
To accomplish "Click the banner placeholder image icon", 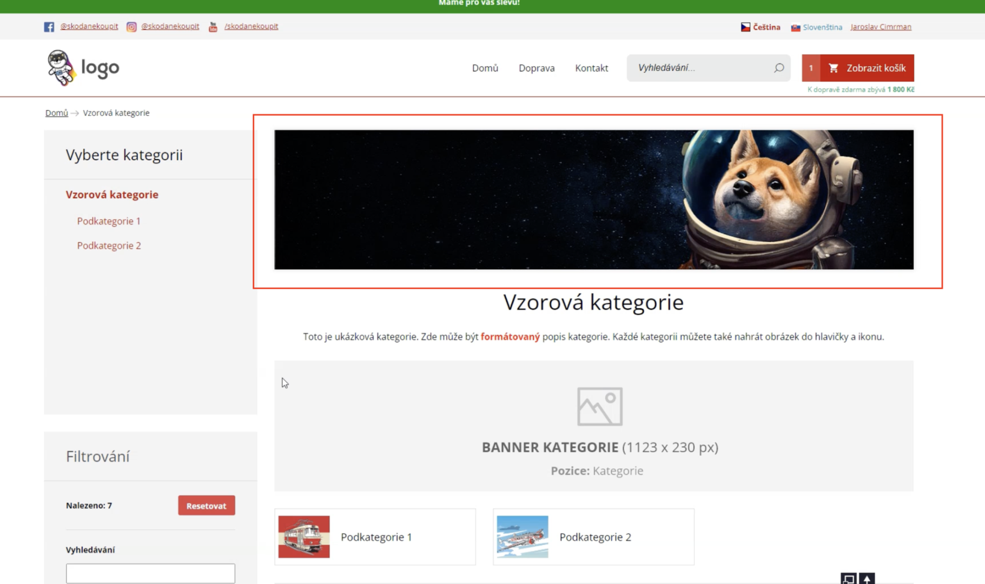I will pyautogui.click(x=599, y=407).
